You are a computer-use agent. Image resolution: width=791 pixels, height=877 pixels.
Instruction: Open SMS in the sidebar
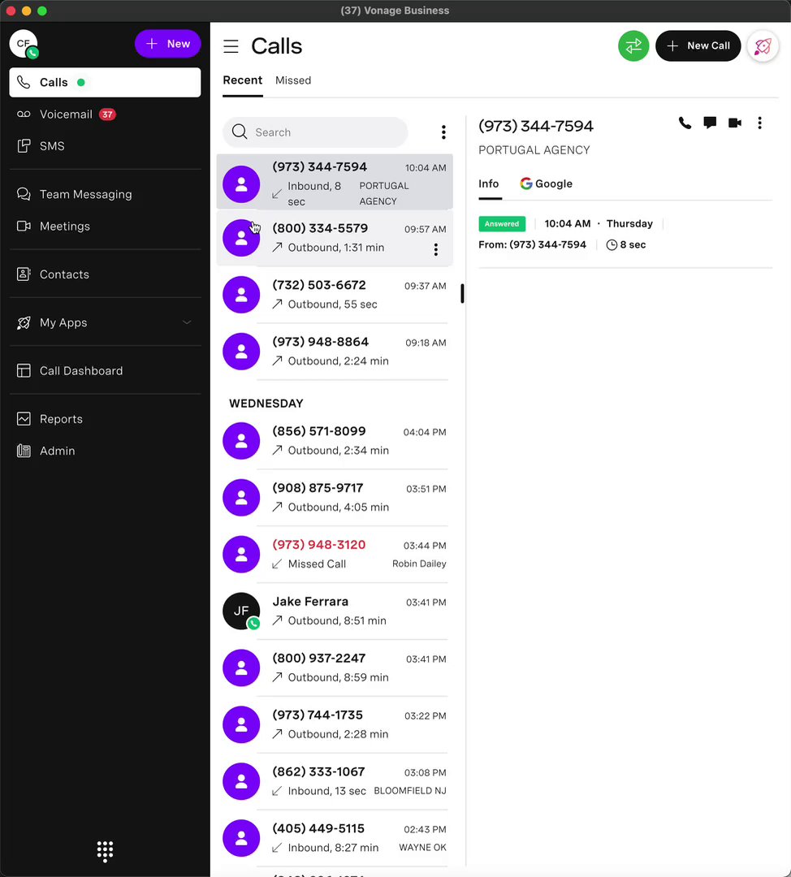[x=105, y=146]
